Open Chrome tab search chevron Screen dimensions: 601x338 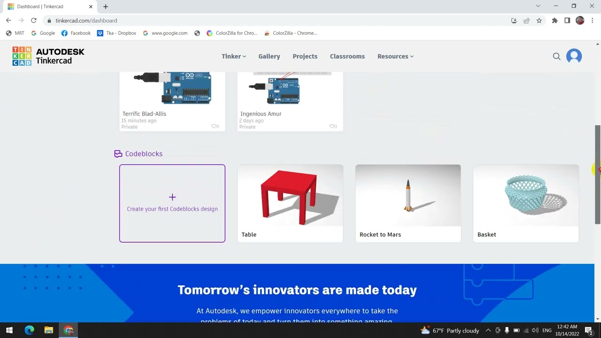[x=538, y=6]
